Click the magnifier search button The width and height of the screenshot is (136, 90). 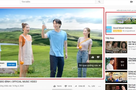point(99,2)
